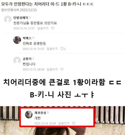Viewport: 125px width, 135px height.
Task: Click the small icon next to 금향기
Action: (x=33, y=58)
